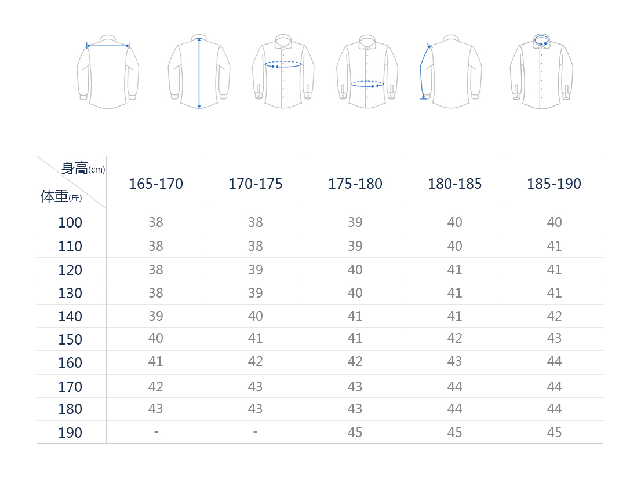Click the sleeve length shirt diagram
The height and width of the screenshot is (502, 641).
point(451,72)
